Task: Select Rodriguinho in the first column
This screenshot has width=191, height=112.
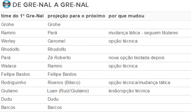Action: point(14,83)
